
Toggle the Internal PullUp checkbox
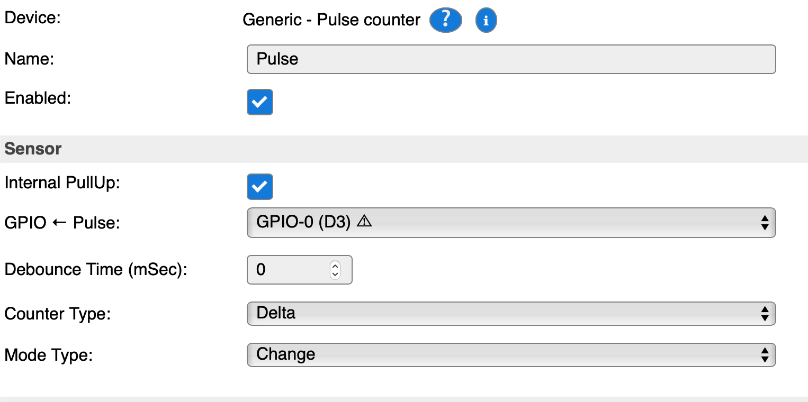[x=260, y=186]
